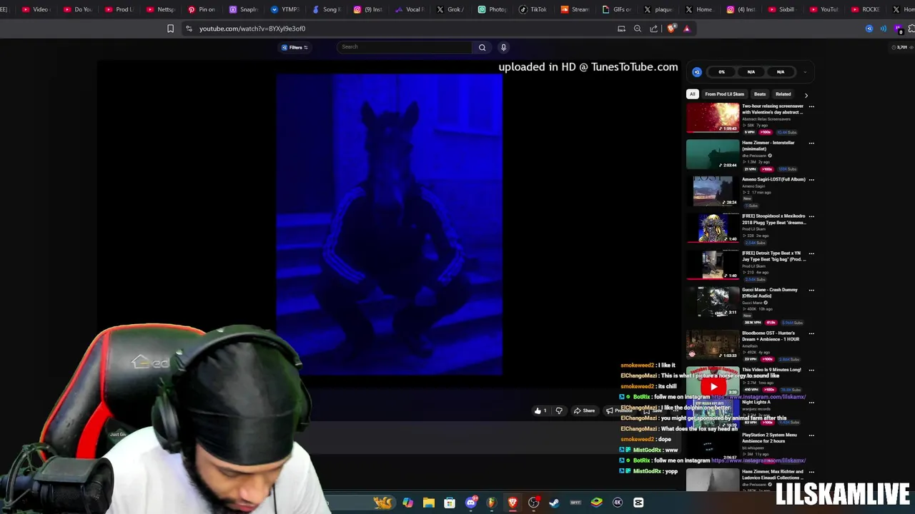Click into the YouTube search field
The width and height of the screenshot is (915, 514).
(405, 47)
